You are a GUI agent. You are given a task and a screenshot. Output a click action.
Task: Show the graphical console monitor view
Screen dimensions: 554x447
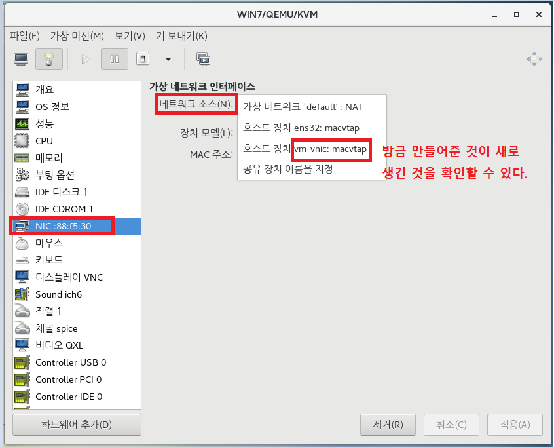tap(21, 60)
